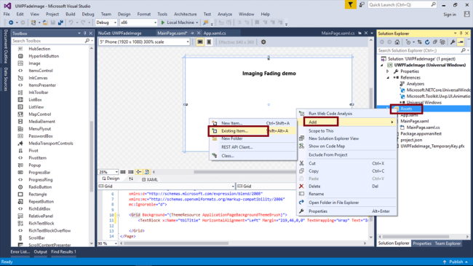Click the New Project toolbar icon

coord(33,23)
